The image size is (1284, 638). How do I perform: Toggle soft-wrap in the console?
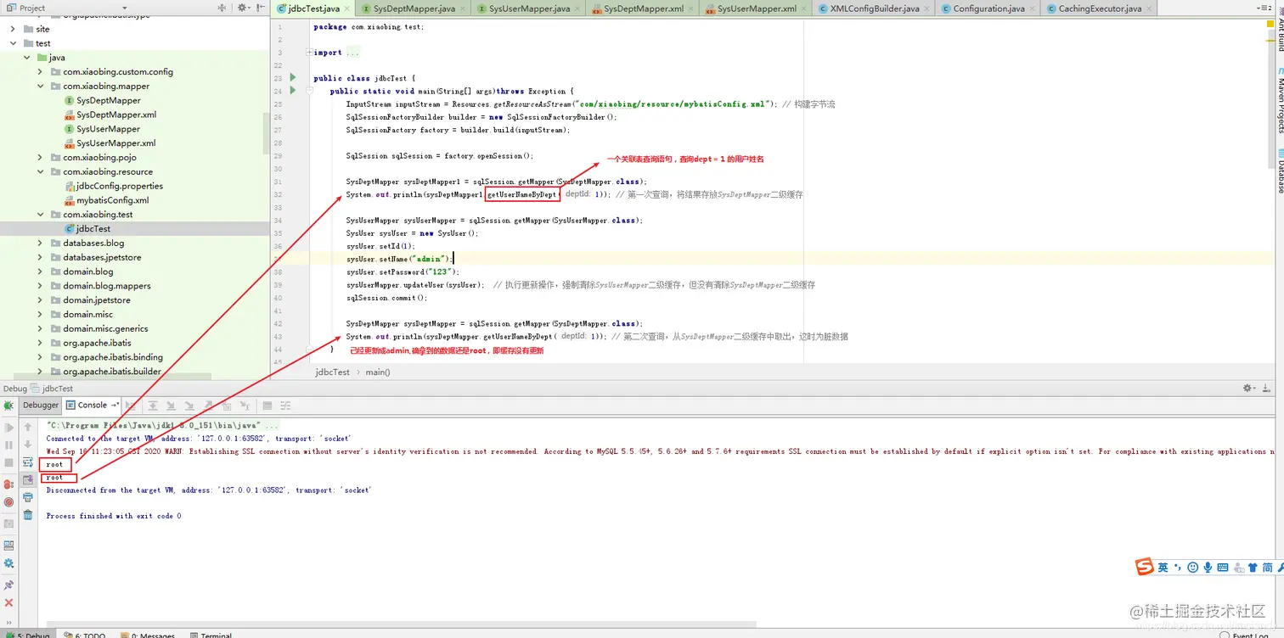pos(28,462)
